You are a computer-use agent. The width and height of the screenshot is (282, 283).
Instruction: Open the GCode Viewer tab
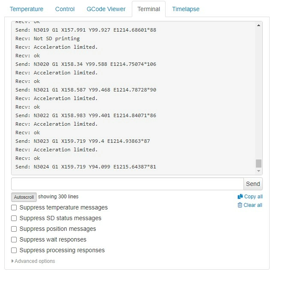tap(106, 9)
